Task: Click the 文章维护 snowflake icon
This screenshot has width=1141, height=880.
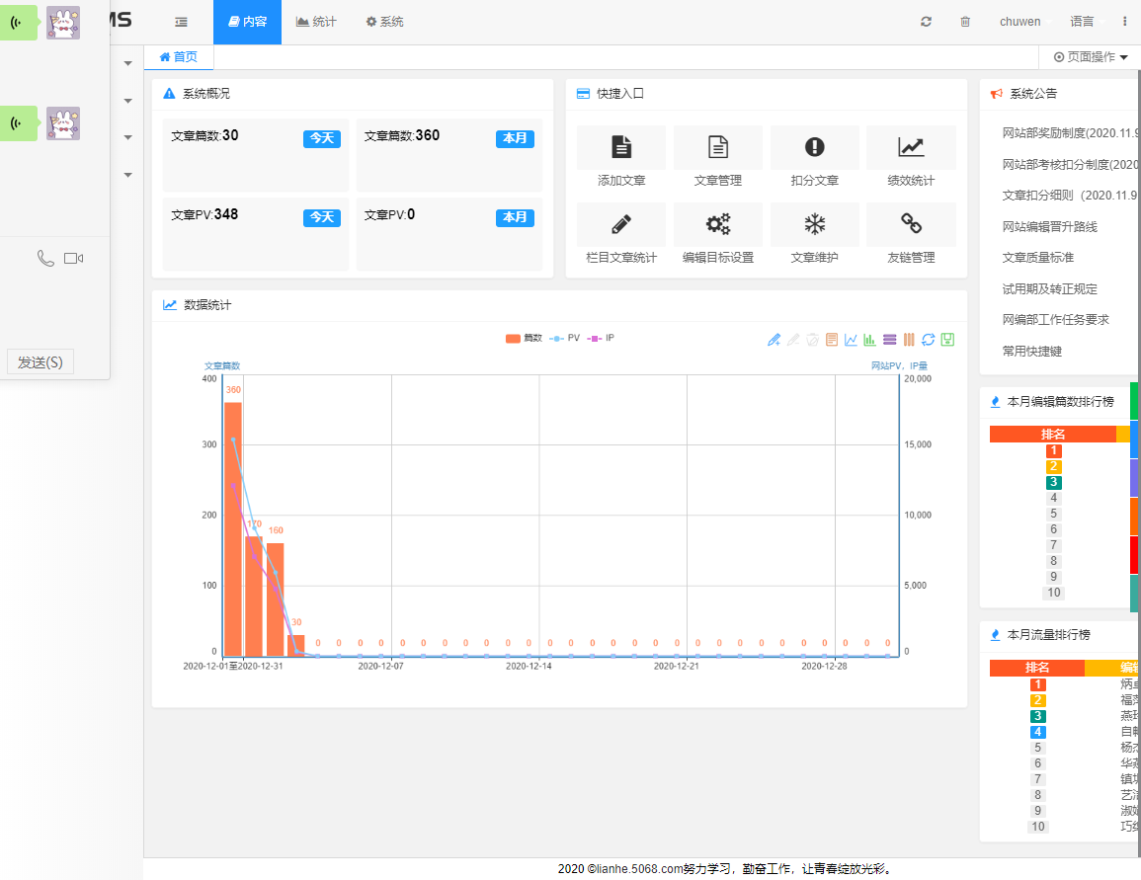Action: click(x=814, y=224)
